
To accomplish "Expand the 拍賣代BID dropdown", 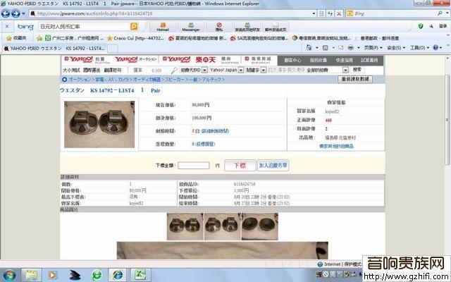I will pos(204,70).
